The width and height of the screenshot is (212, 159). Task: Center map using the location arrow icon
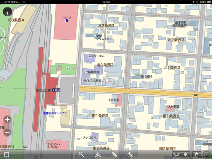(98, 154)
